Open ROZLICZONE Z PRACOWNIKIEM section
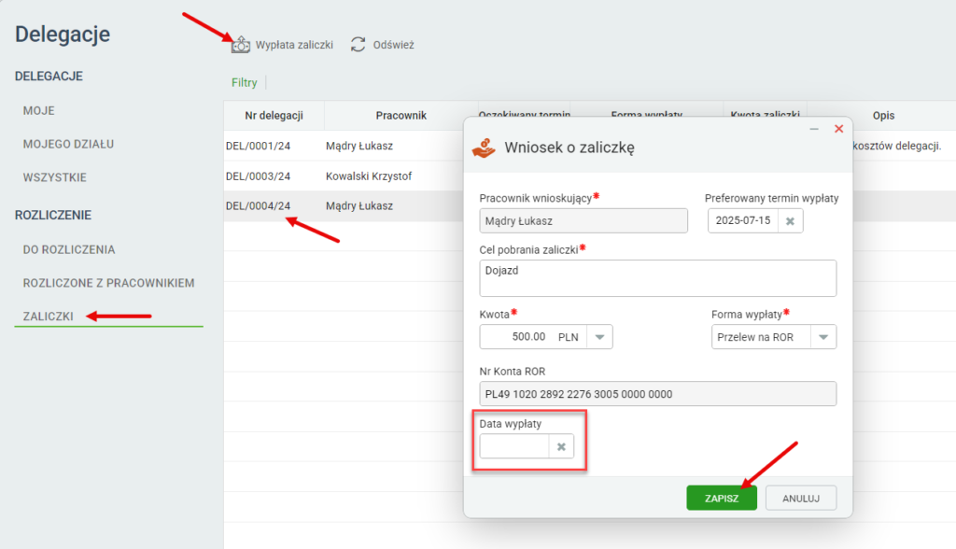 tap(108, 283)
